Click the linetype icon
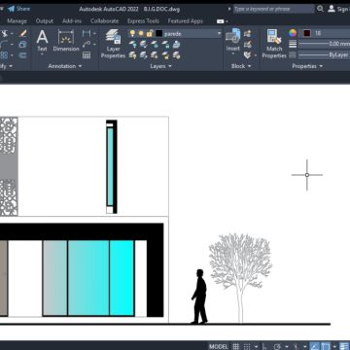 (x=293, y=54)
